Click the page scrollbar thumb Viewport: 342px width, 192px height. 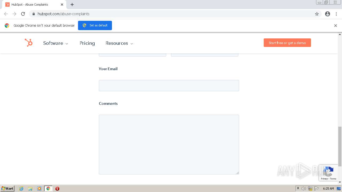click(340, 146)
